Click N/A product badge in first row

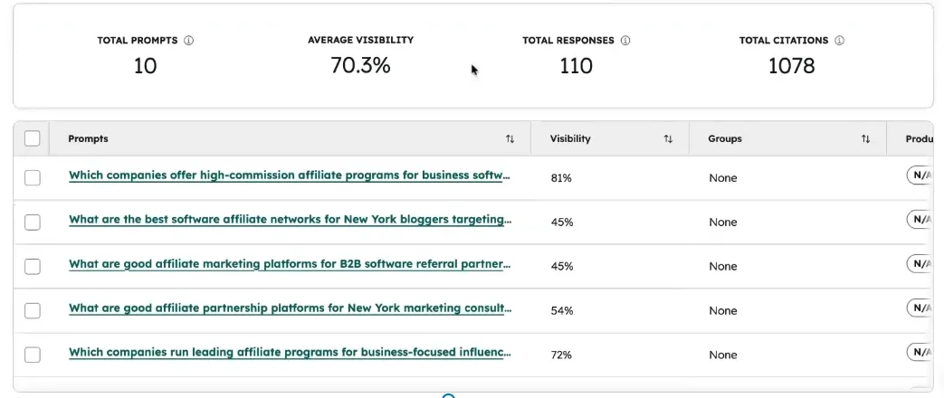(920, 175)
